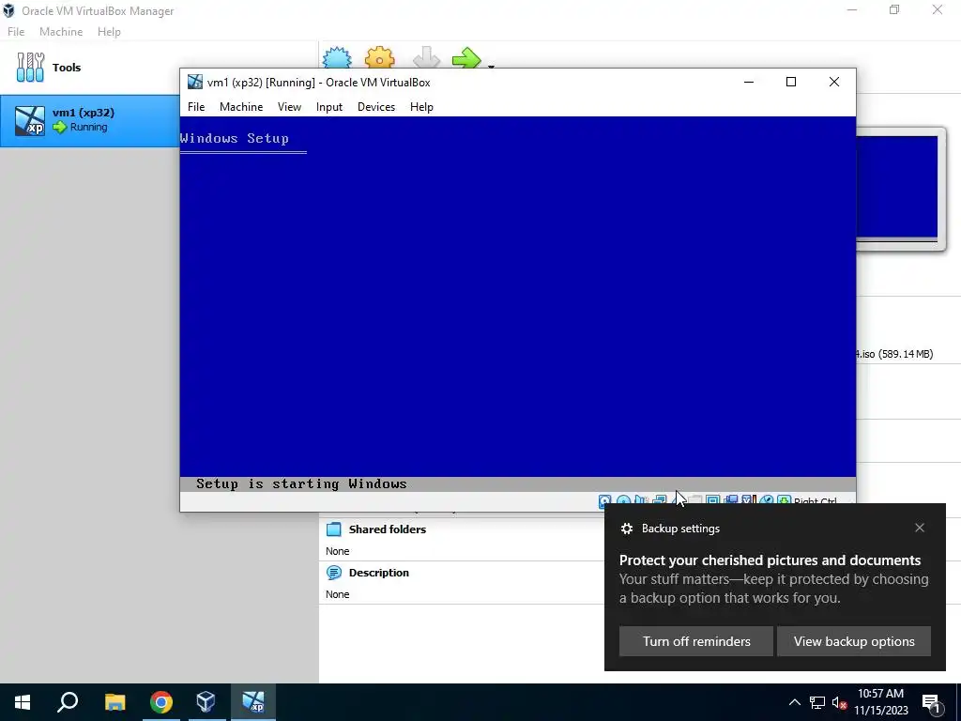Click the muted volume icon in system tray

pos(839,702)
